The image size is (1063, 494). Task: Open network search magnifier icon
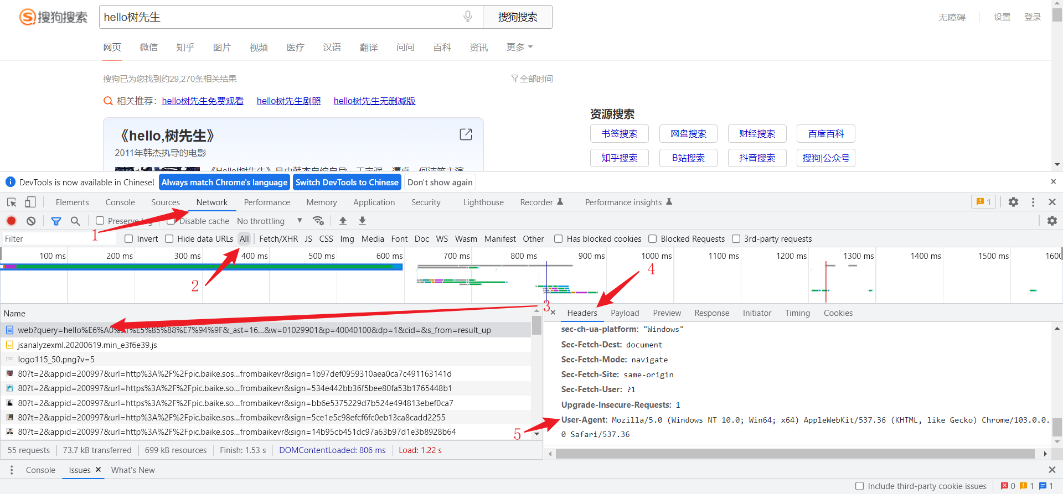[x=75, y=221]
